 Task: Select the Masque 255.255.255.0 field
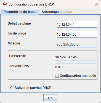77,44
